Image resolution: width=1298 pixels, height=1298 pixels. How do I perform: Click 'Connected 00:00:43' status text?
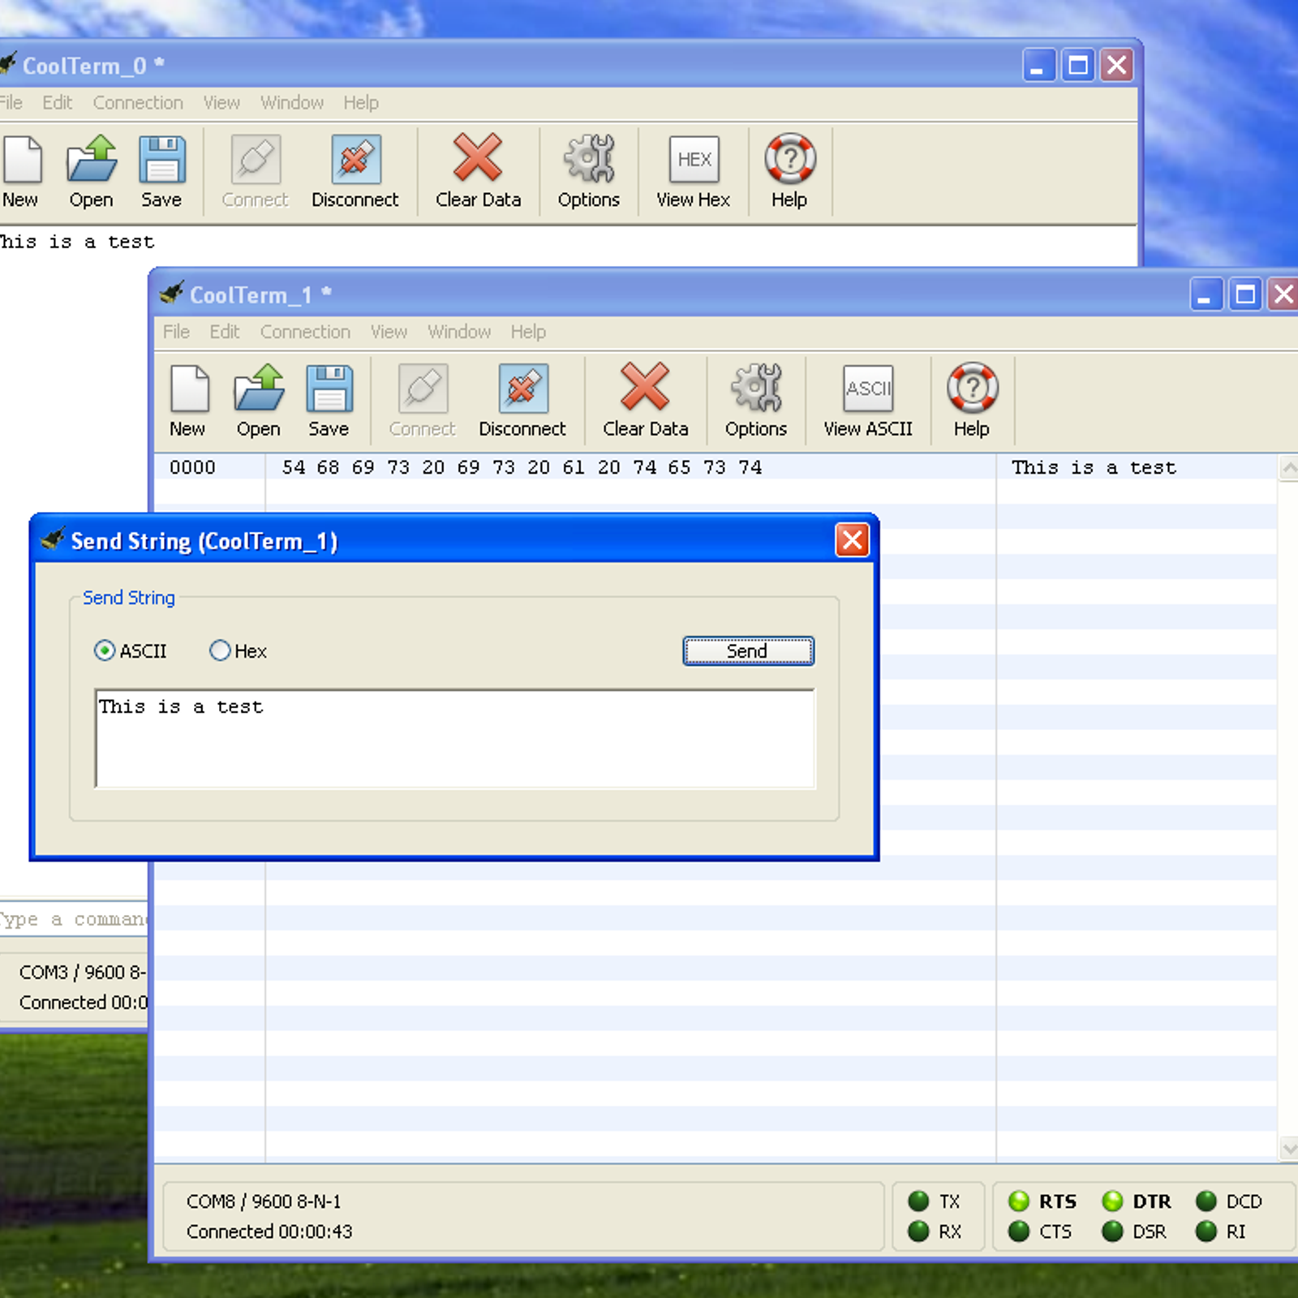coord(269,1231)
